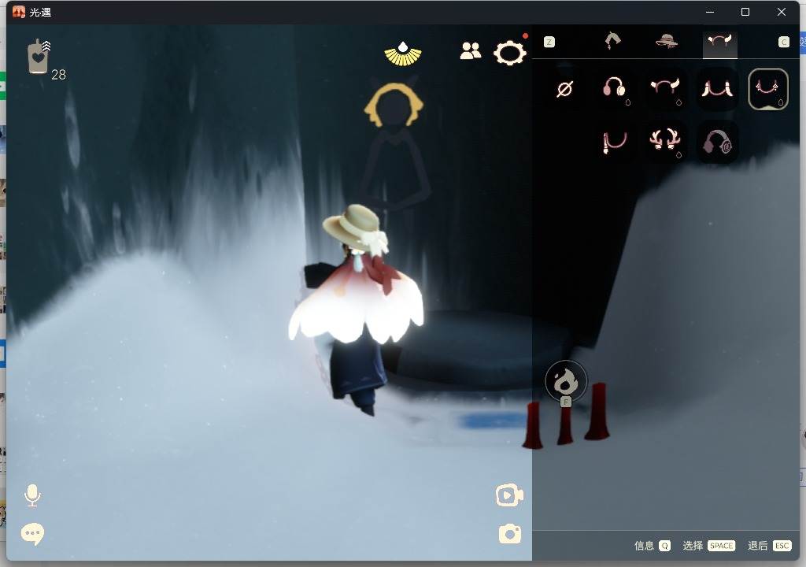The width and height of the screenshot is (806, 567).
Task: Open the settings gear icon
Action: (x=509, y=53)
